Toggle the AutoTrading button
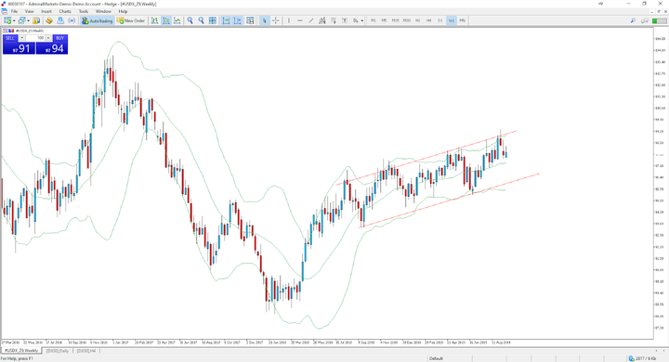669x362 pixels. 98,20
